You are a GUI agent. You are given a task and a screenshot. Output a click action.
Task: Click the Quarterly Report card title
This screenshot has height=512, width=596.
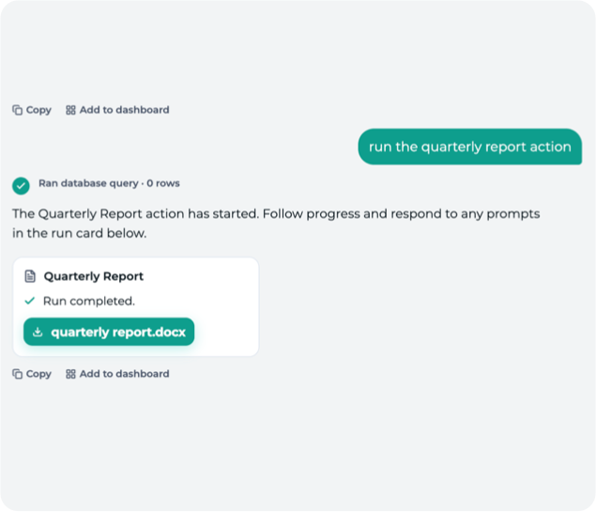coord(94,276)
